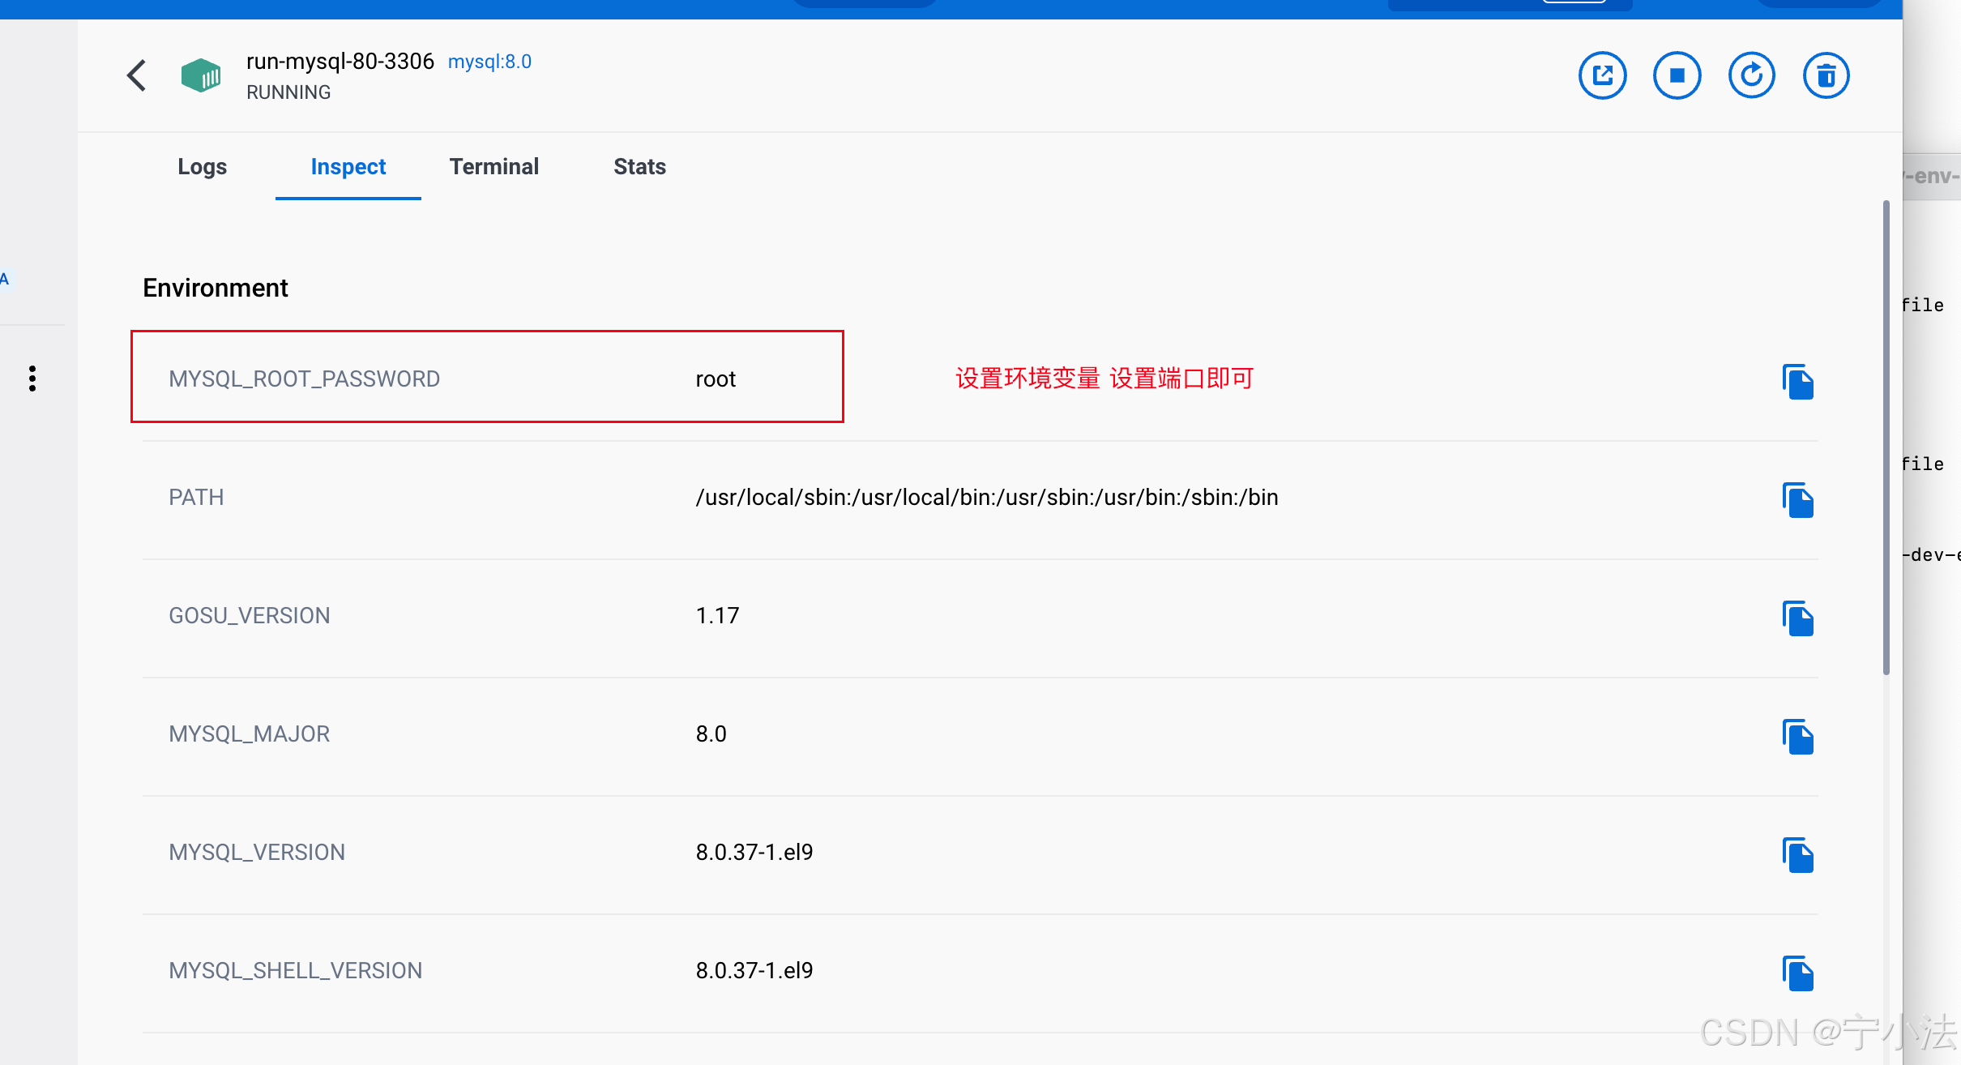Image resolution: width=1961 pixels, height=1065 pixels.
Task: Copy the MYSQL_VERSION value
Action: coord(1798,855)
